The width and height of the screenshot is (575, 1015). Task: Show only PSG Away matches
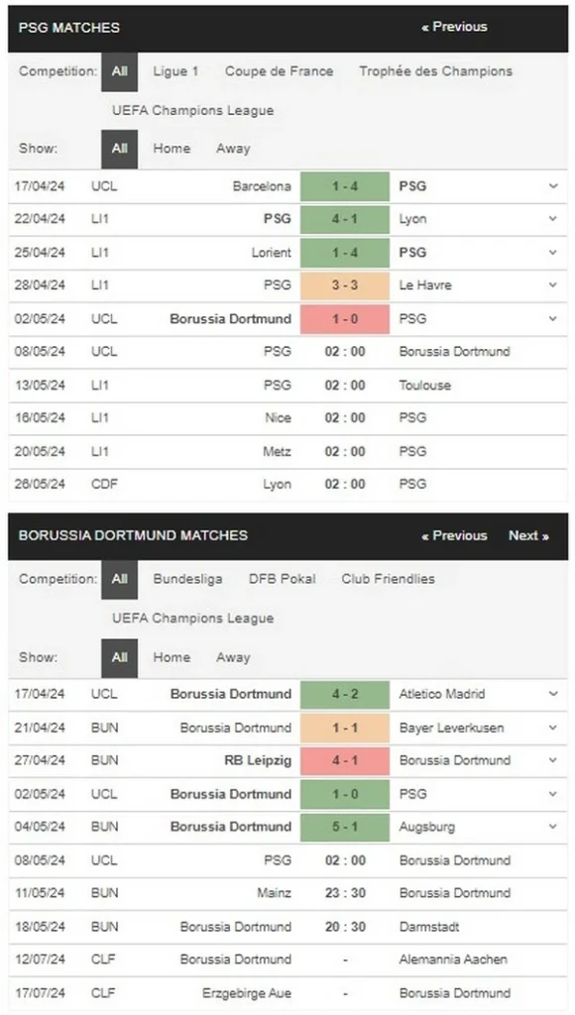click(233, 149)
